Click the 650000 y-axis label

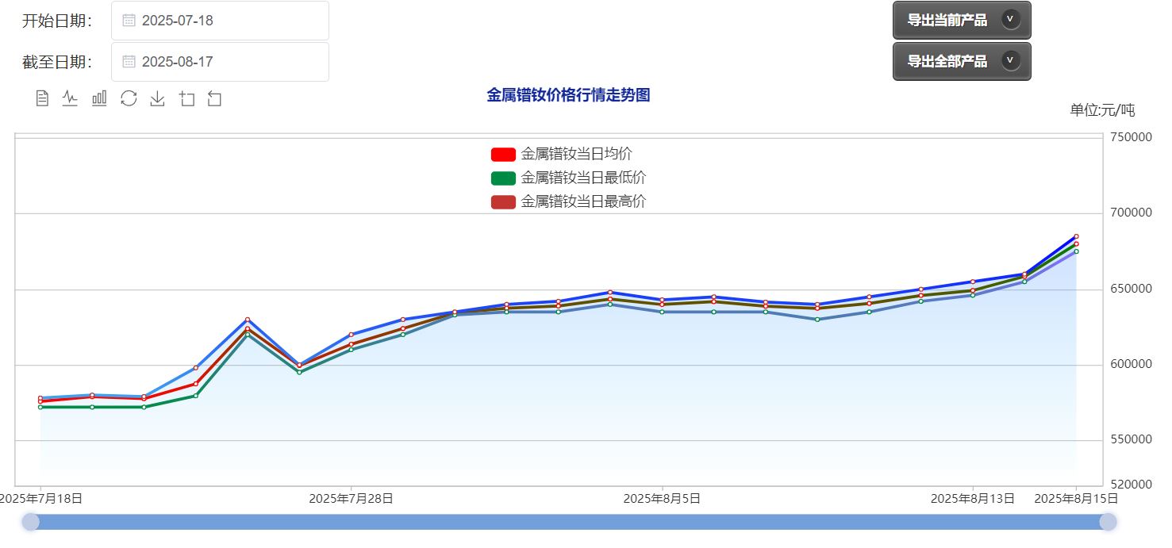(1131, 289)
